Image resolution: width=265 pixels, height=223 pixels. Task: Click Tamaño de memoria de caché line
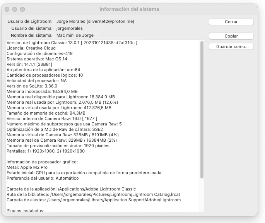[x=46, y=113]
